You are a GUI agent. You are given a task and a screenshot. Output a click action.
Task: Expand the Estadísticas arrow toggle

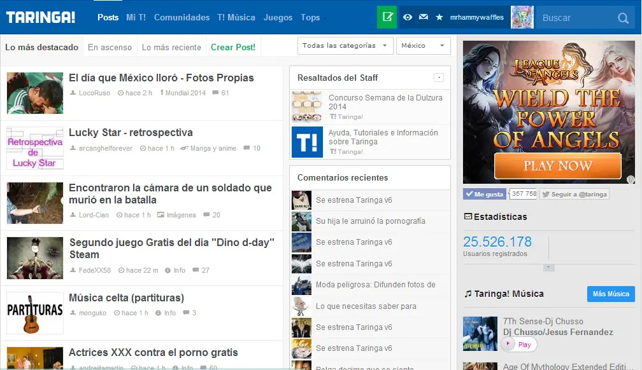(548, 268)
